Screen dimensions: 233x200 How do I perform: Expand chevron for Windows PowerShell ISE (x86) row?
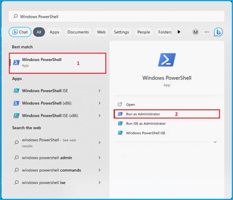[99, 116]
